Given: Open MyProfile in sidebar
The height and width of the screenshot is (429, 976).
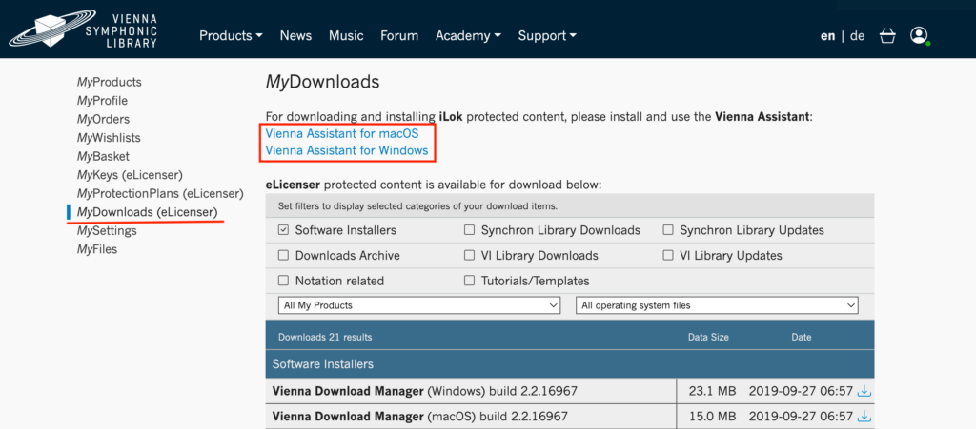Looking at the screenshot, I should point(102,101).
